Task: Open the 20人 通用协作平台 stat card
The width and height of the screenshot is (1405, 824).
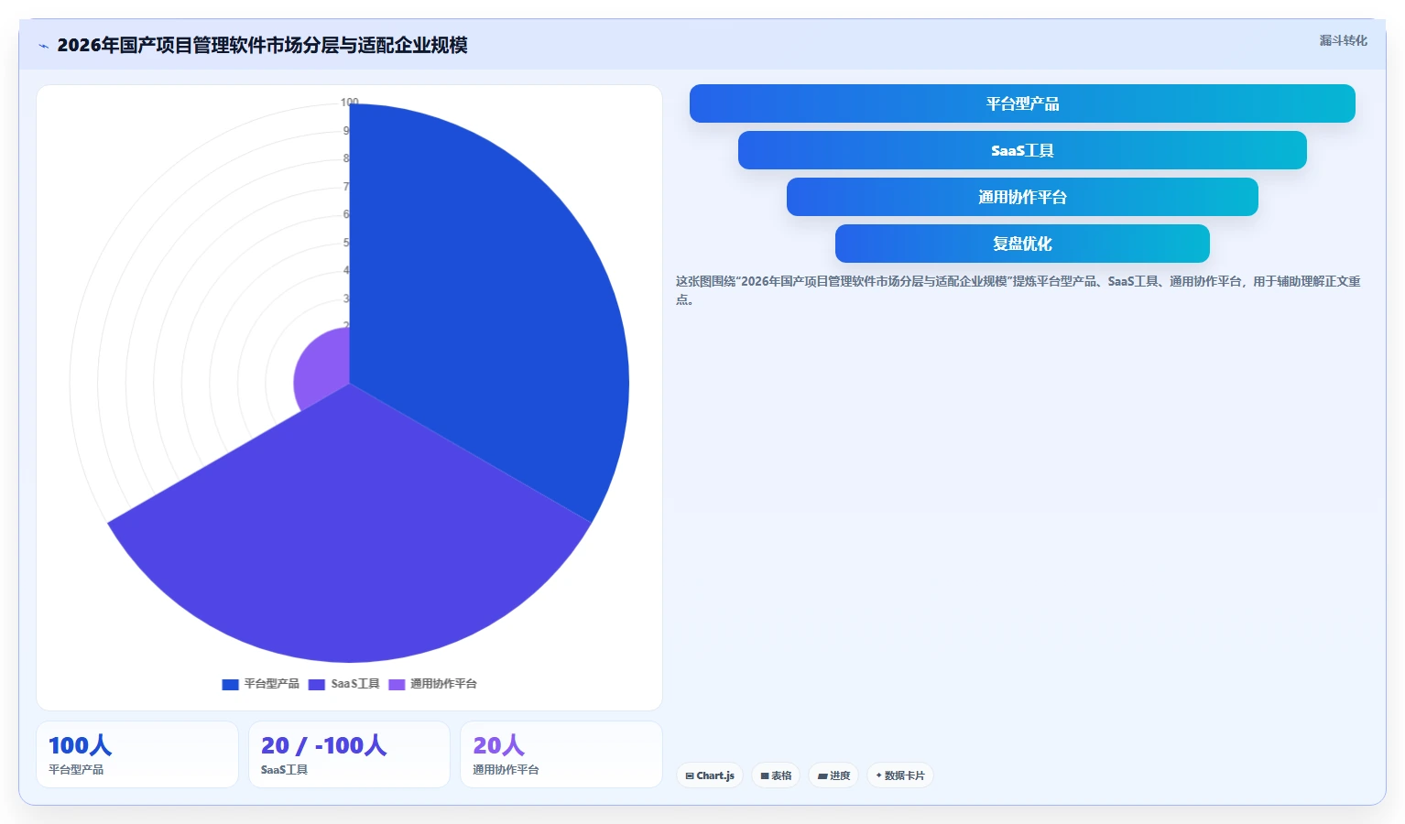Action: pyautogui.click(x=561, y=754)
